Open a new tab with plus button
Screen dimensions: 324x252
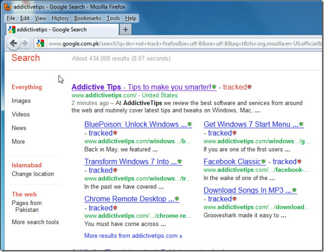click(x=125, y=29)
